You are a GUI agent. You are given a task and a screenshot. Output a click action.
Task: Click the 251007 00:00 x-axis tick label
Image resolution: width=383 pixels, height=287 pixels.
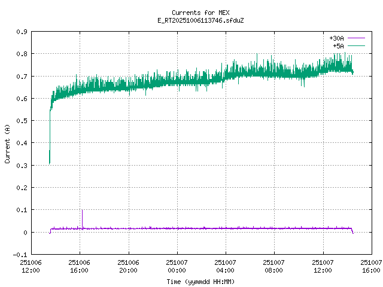177,266
